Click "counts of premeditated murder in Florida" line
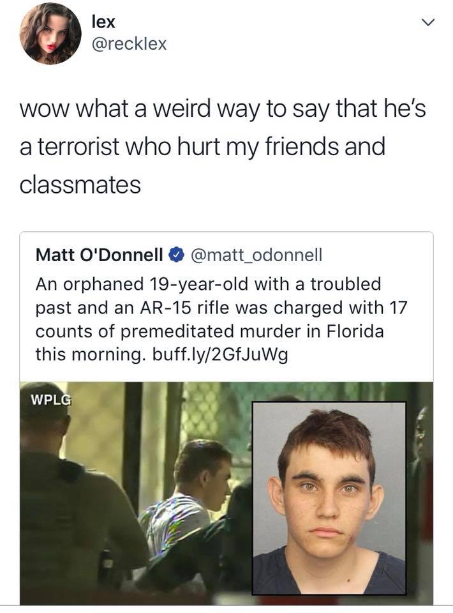 pos(210,331)
